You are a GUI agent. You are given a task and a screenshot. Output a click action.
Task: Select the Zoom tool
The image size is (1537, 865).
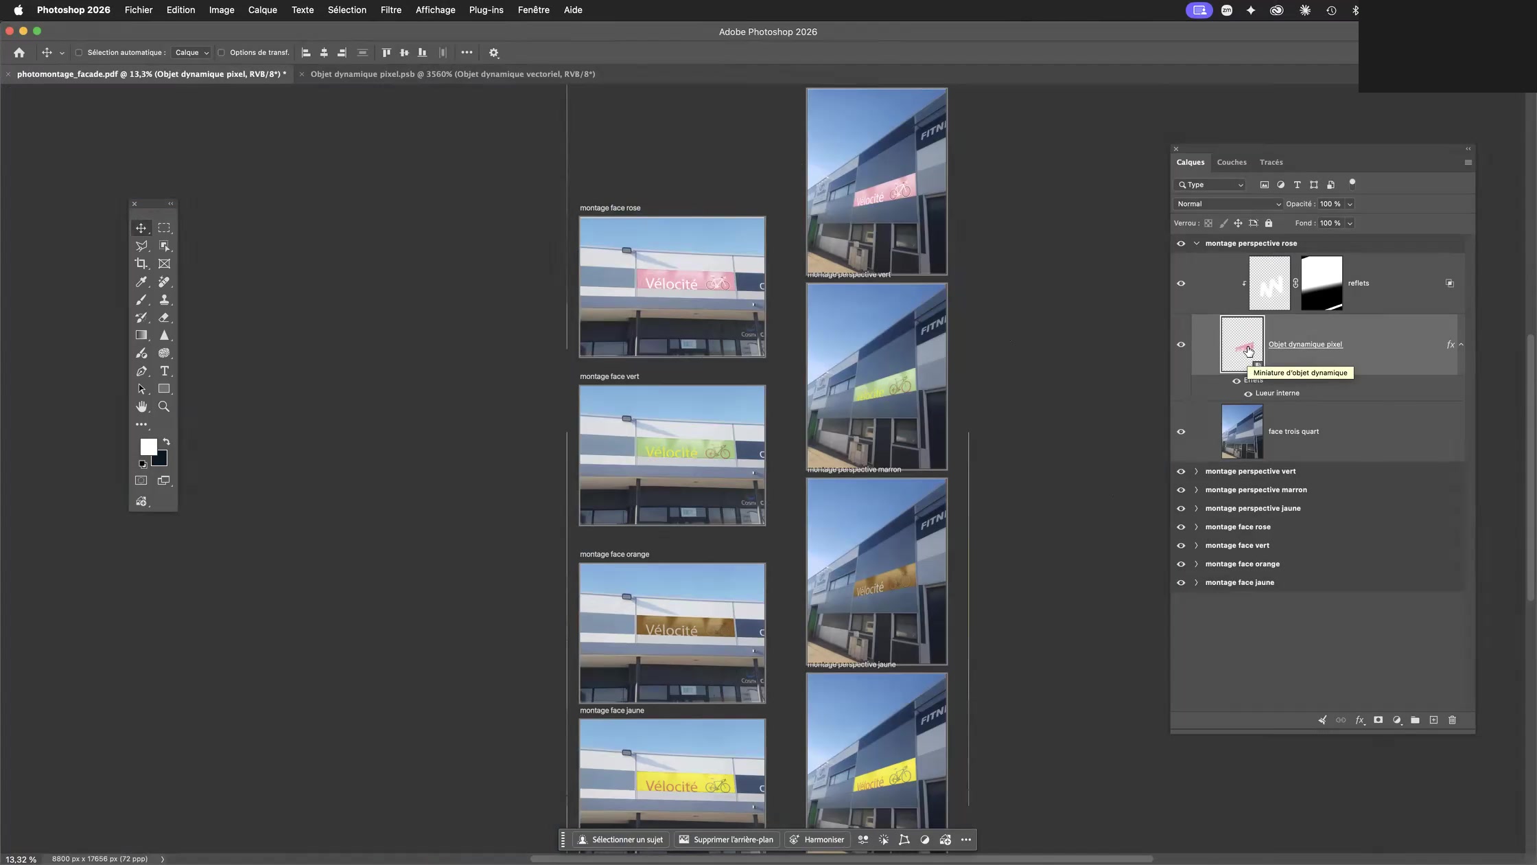coord(164,406)
